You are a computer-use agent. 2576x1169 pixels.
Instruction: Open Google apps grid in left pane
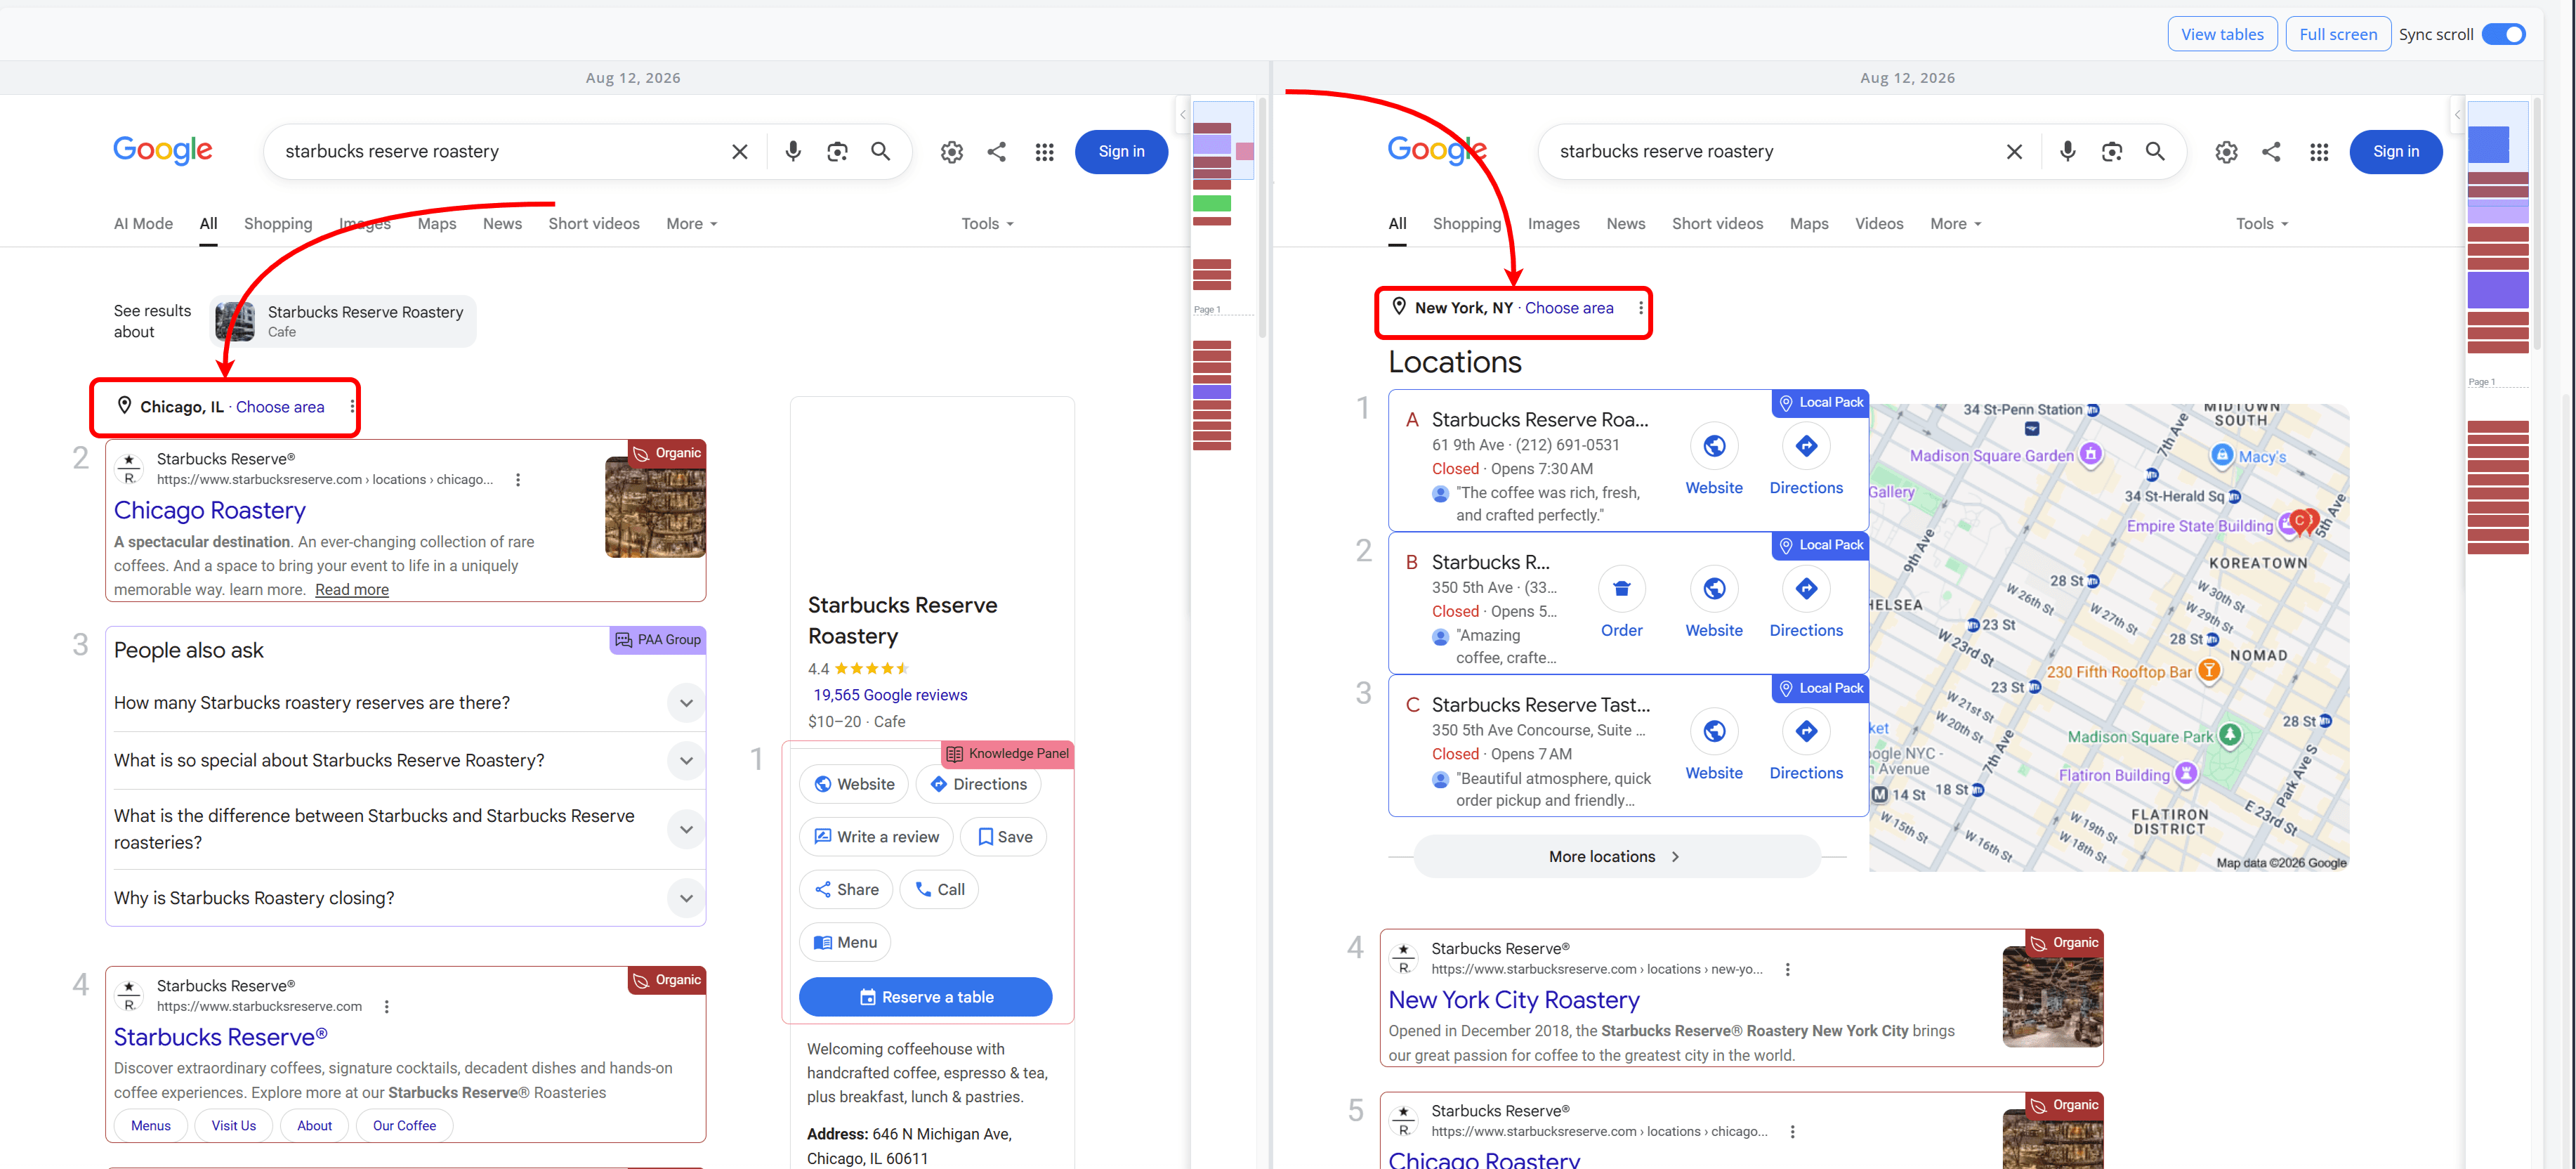tap(1044, 152)
